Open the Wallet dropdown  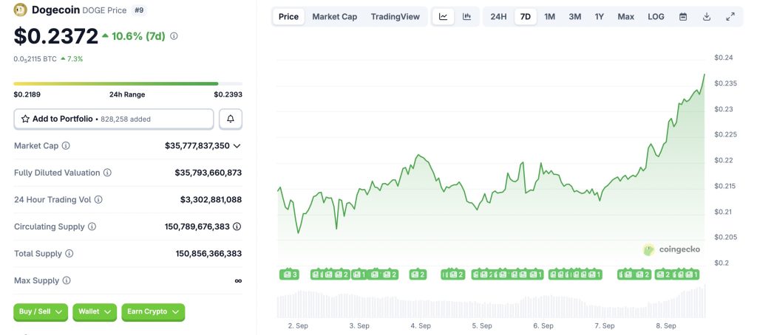point(95,311)
